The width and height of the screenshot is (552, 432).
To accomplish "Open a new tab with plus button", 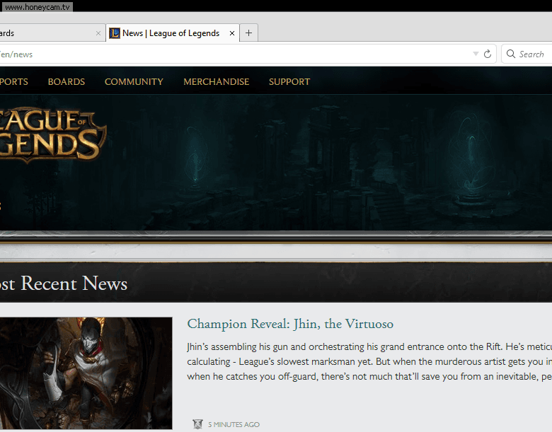I will 248,33.
